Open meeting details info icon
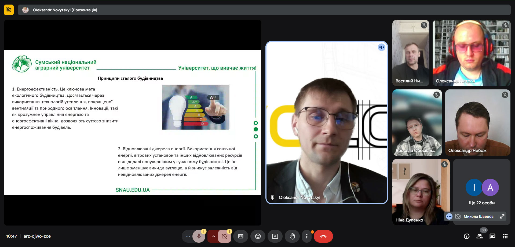The width and height of the screenshot is (515, 247). tap(467, 236)
